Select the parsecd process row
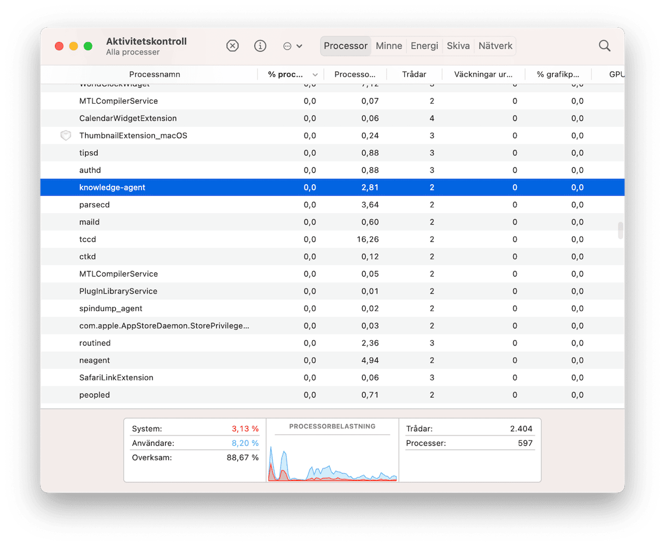 332,205
